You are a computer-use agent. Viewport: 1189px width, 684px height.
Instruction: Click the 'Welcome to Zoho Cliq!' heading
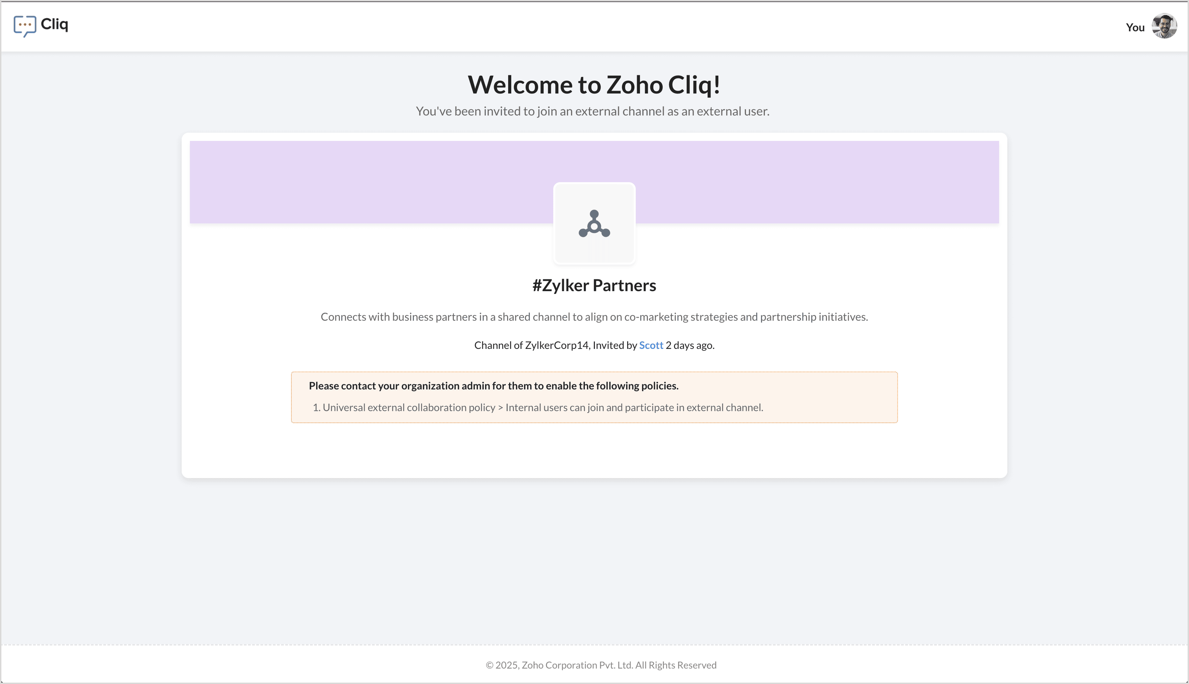coord(594,85)
